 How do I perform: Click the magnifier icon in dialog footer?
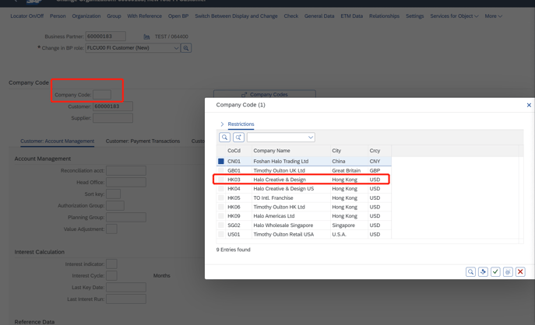[470, 272]
